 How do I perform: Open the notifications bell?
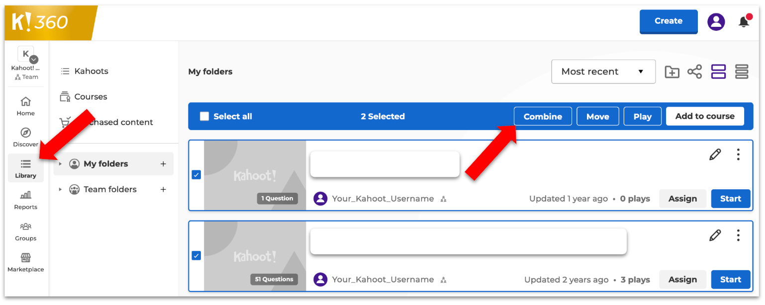(x=744, y=21)
